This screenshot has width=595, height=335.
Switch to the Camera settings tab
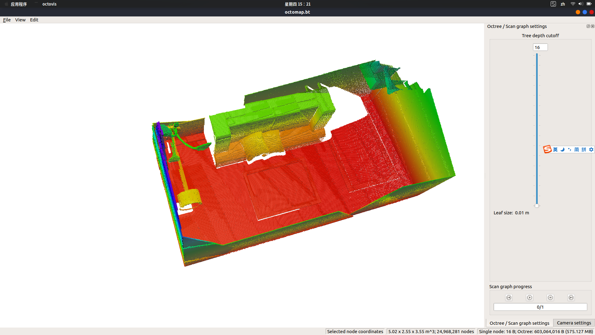574,323
